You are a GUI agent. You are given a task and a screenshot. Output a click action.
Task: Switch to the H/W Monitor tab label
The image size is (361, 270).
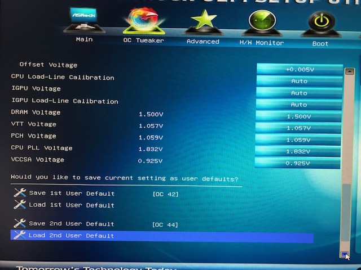point(262,43)
